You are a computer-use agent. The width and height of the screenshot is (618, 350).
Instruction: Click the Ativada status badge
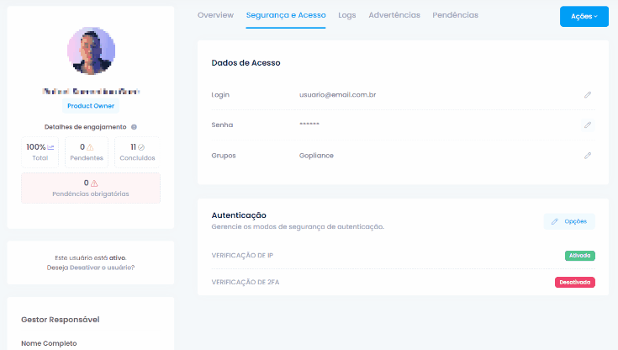click(580, 256)
